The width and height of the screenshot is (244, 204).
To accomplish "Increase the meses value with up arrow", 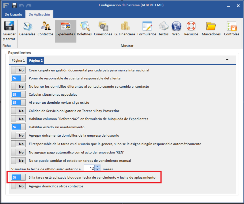I will (97, 167).
